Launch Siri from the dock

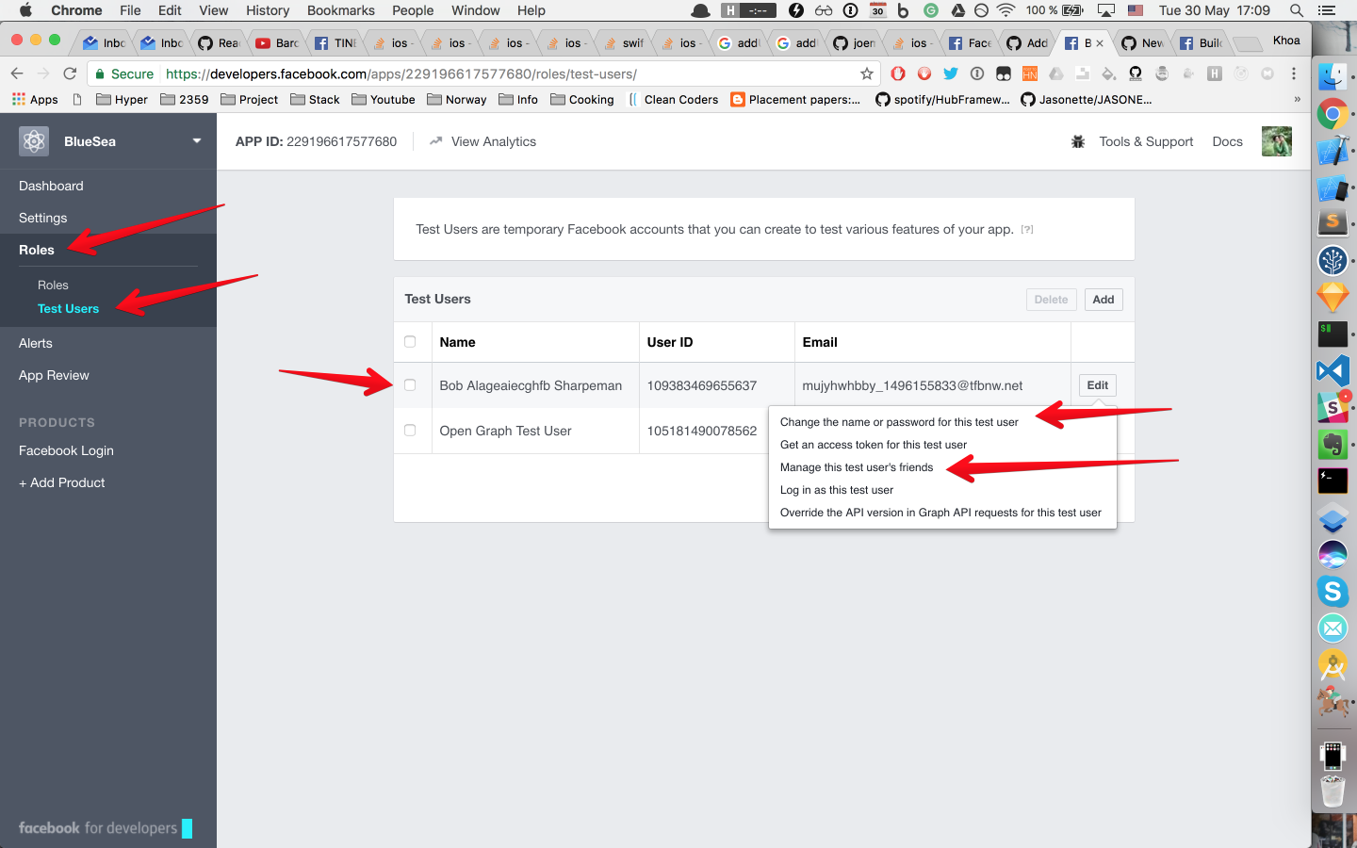(1332, 554)
